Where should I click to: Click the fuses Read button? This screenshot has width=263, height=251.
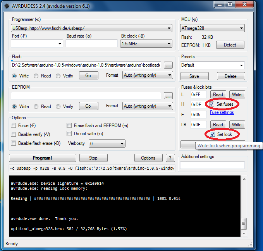pyautogui.click(x=218, y=95)
